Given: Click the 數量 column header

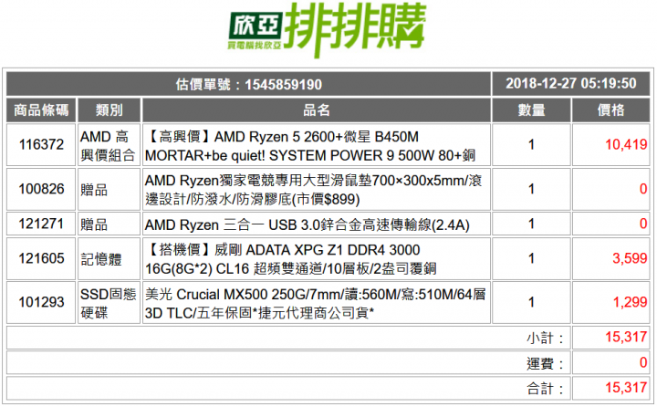Looking at the screenshot, I should click(x=531, y=110).
